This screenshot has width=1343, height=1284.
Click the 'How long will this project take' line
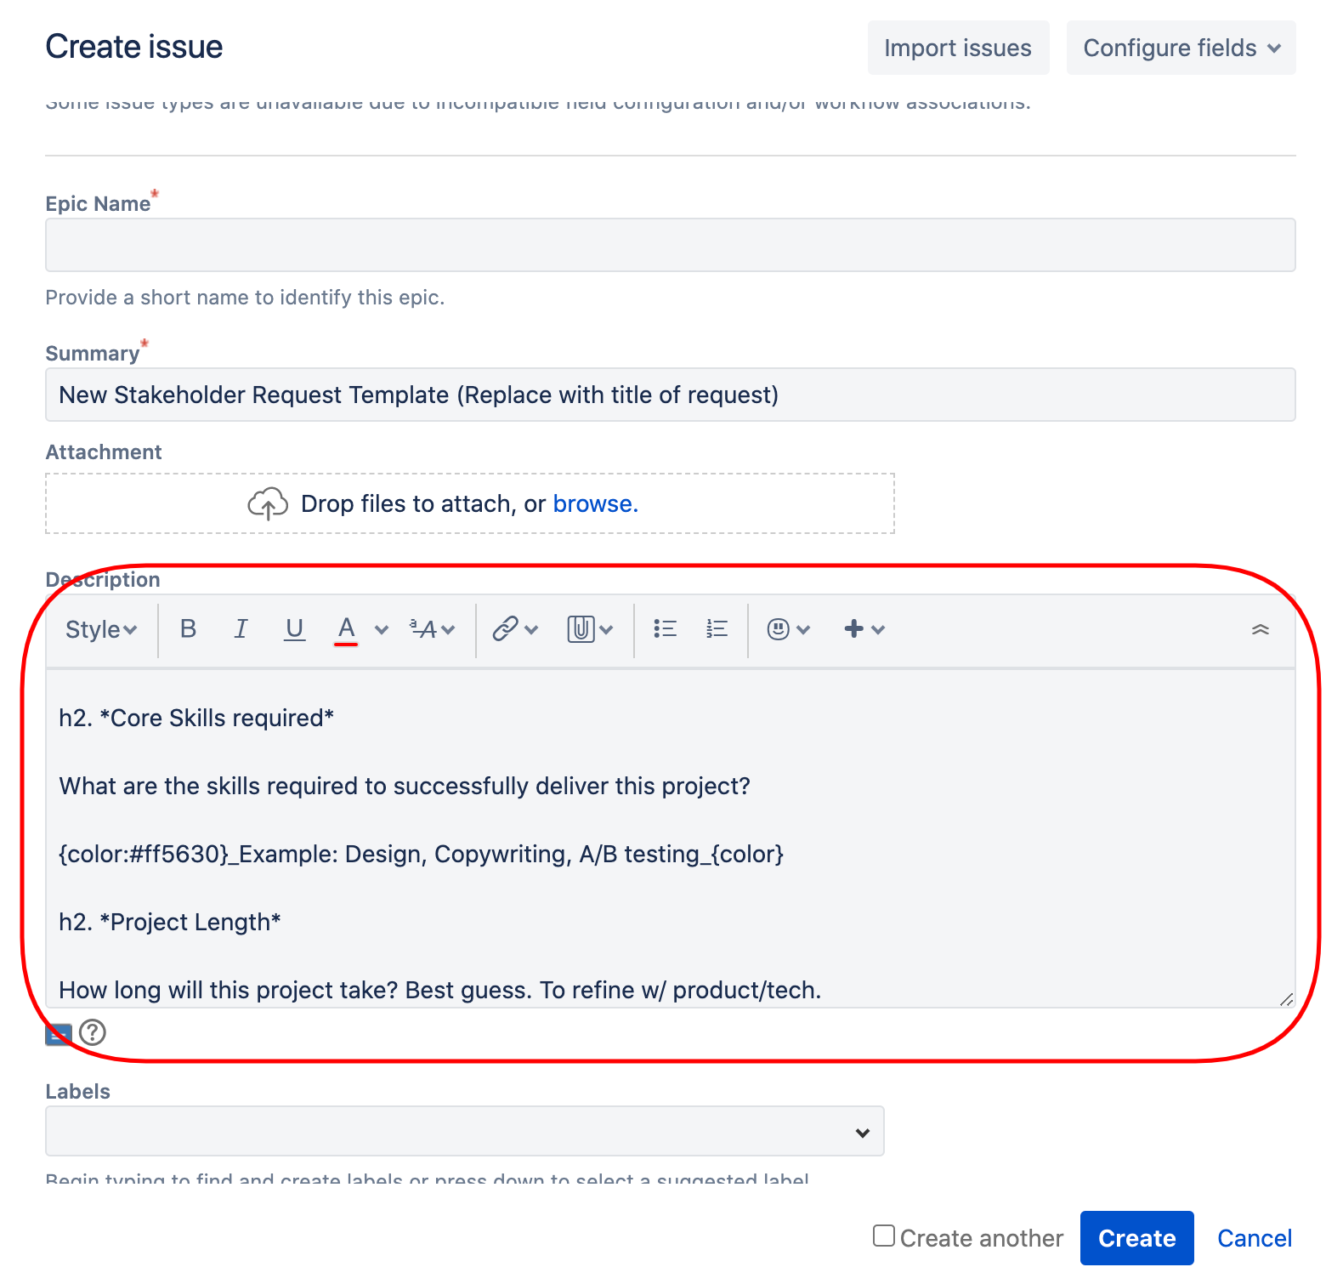click(440, 991)
